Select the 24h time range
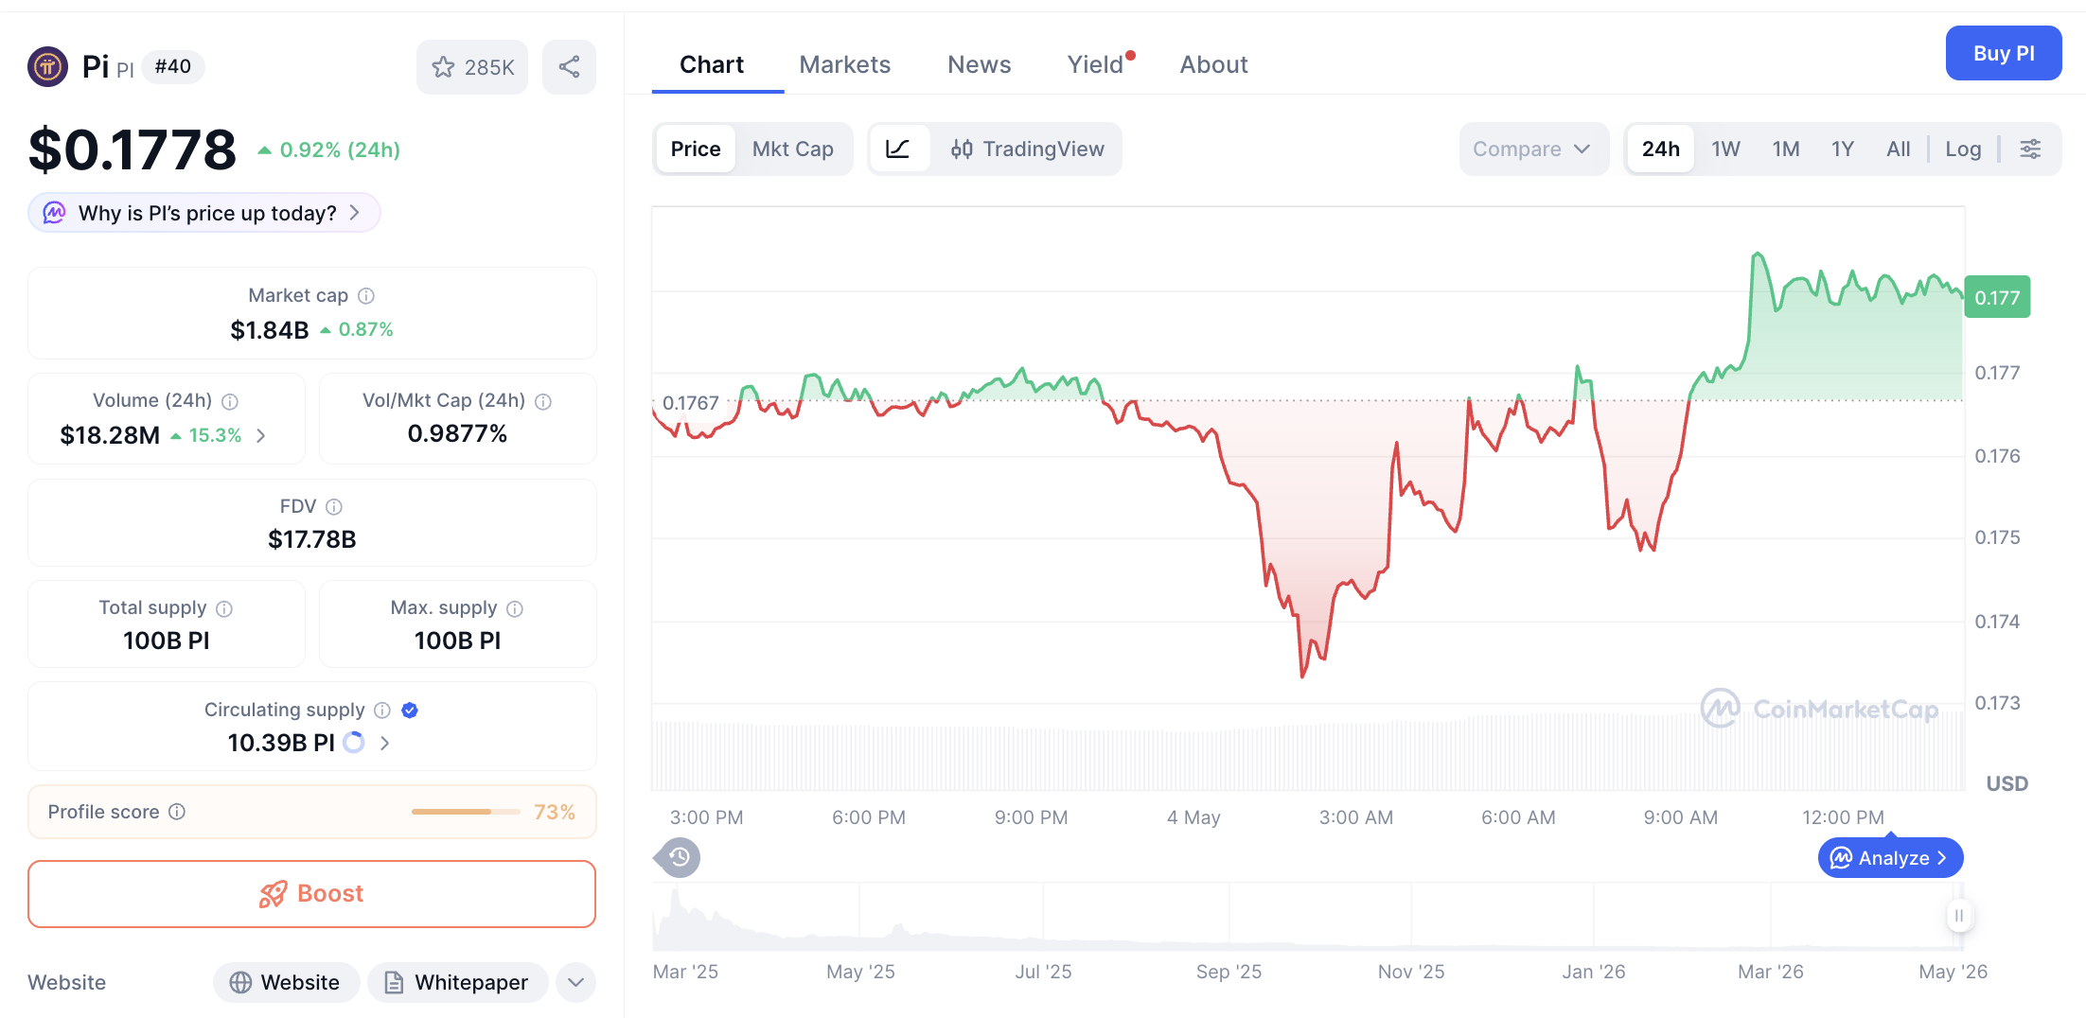 pyautogui.click(x=1661, y=149)
